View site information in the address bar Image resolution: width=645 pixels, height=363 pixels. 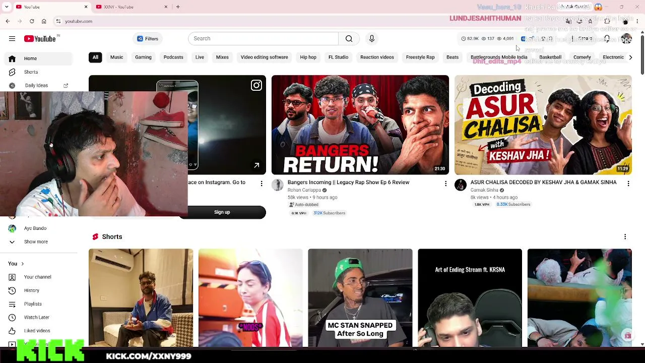(58, 21)
